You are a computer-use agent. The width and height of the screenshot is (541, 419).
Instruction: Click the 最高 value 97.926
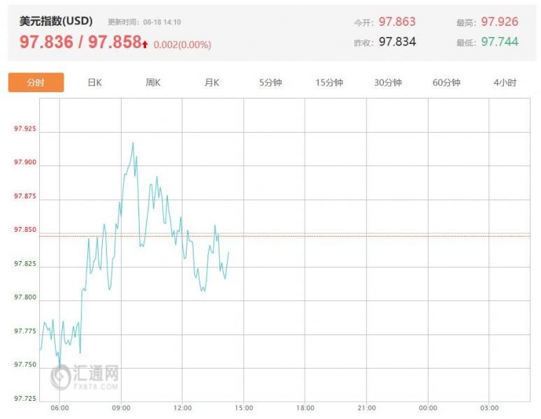coord(500,22)
